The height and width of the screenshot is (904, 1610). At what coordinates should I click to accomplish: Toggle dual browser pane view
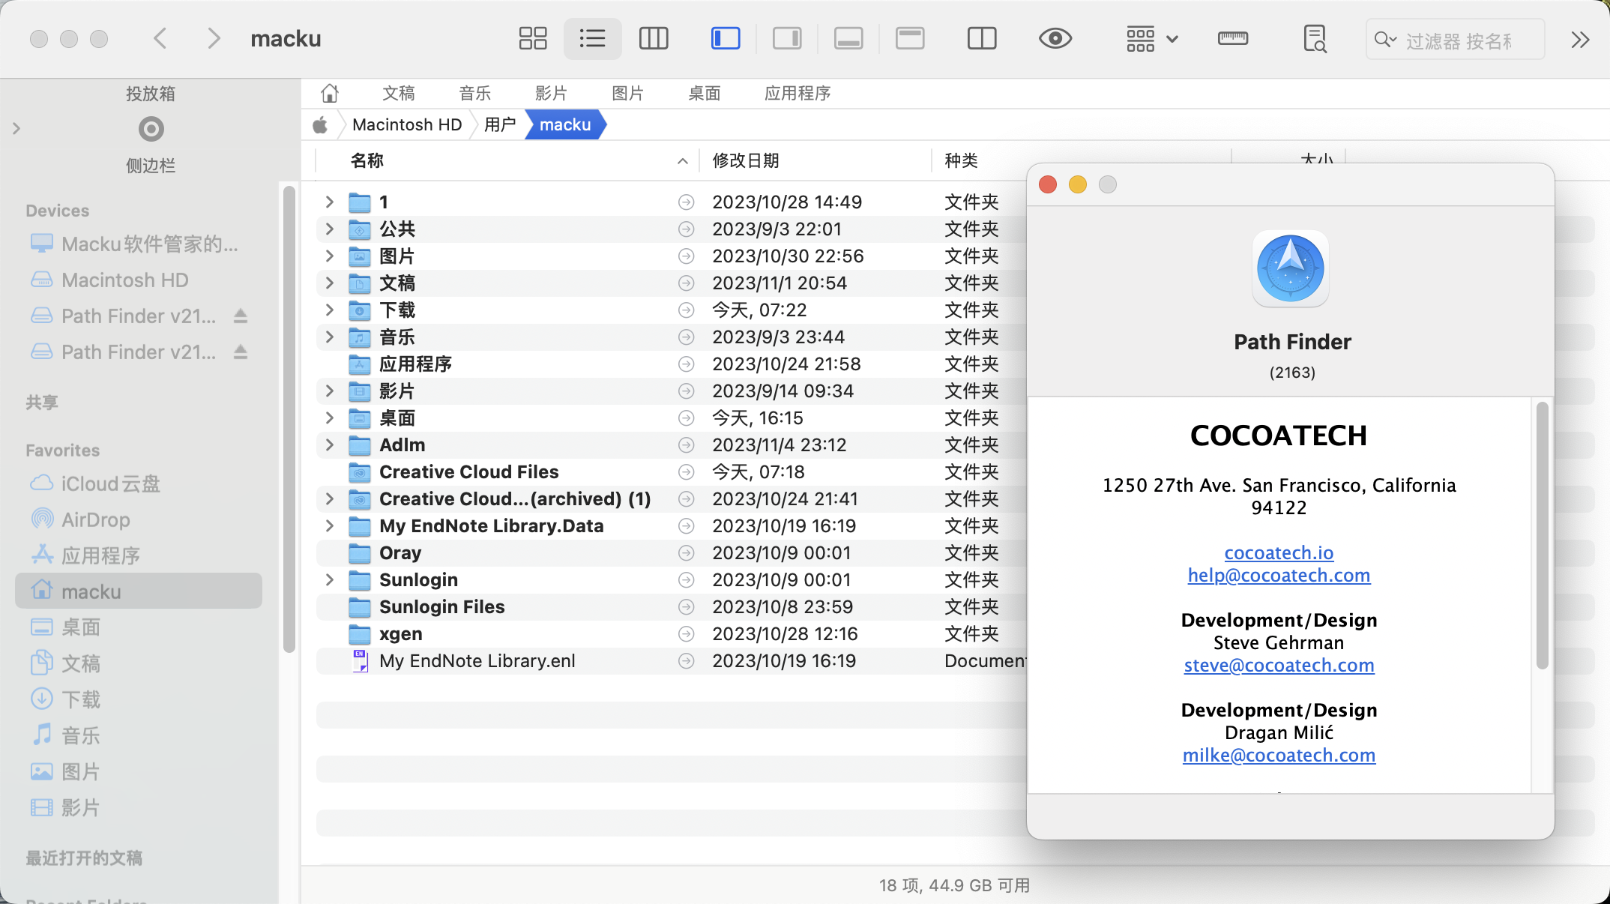tap(982, 38)
